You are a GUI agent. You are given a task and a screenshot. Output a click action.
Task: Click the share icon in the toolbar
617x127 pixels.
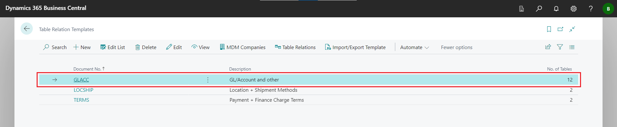pyautogui.click(x=548, y=47)
